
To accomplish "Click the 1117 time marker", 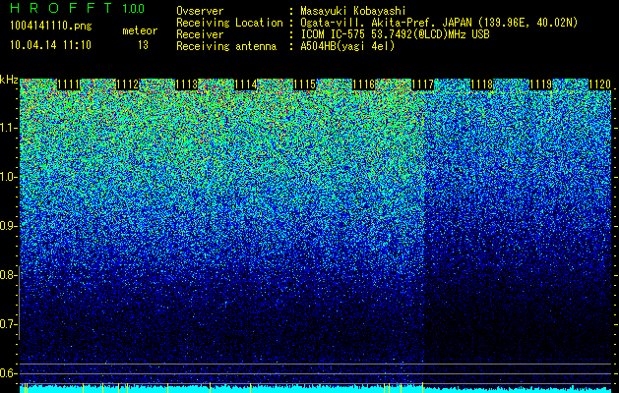I will click(x=423, y=84).
